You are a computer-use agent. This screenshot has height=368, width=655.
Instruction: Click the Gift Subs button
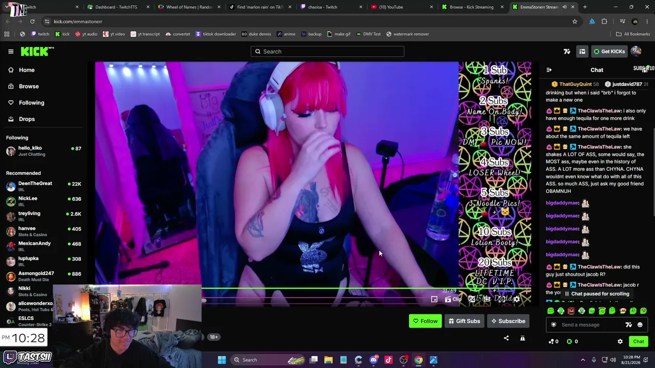[464, 321]
